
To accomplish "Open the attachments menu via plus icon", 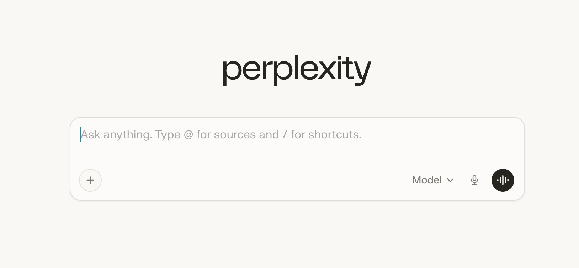I will 90,180.
